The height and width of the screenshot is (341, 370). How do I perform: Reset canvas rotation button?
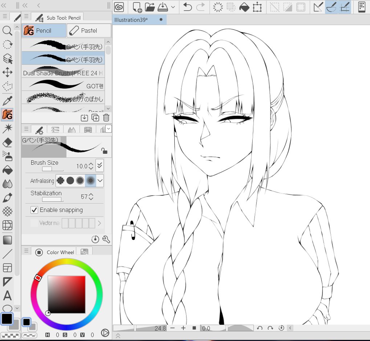(x=281, y=328)
